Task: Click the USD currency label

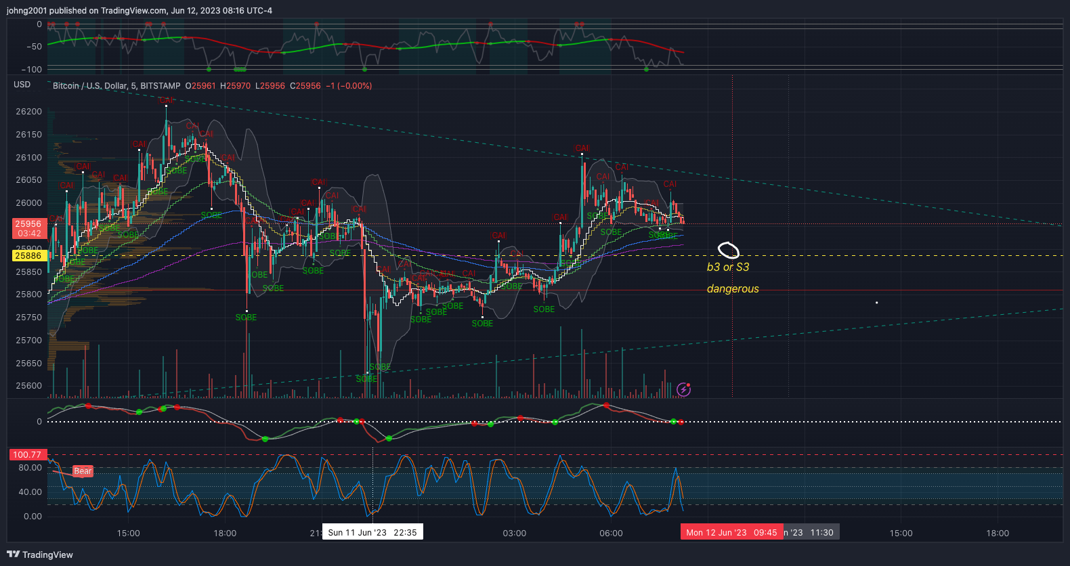Action: coord(22,85)
